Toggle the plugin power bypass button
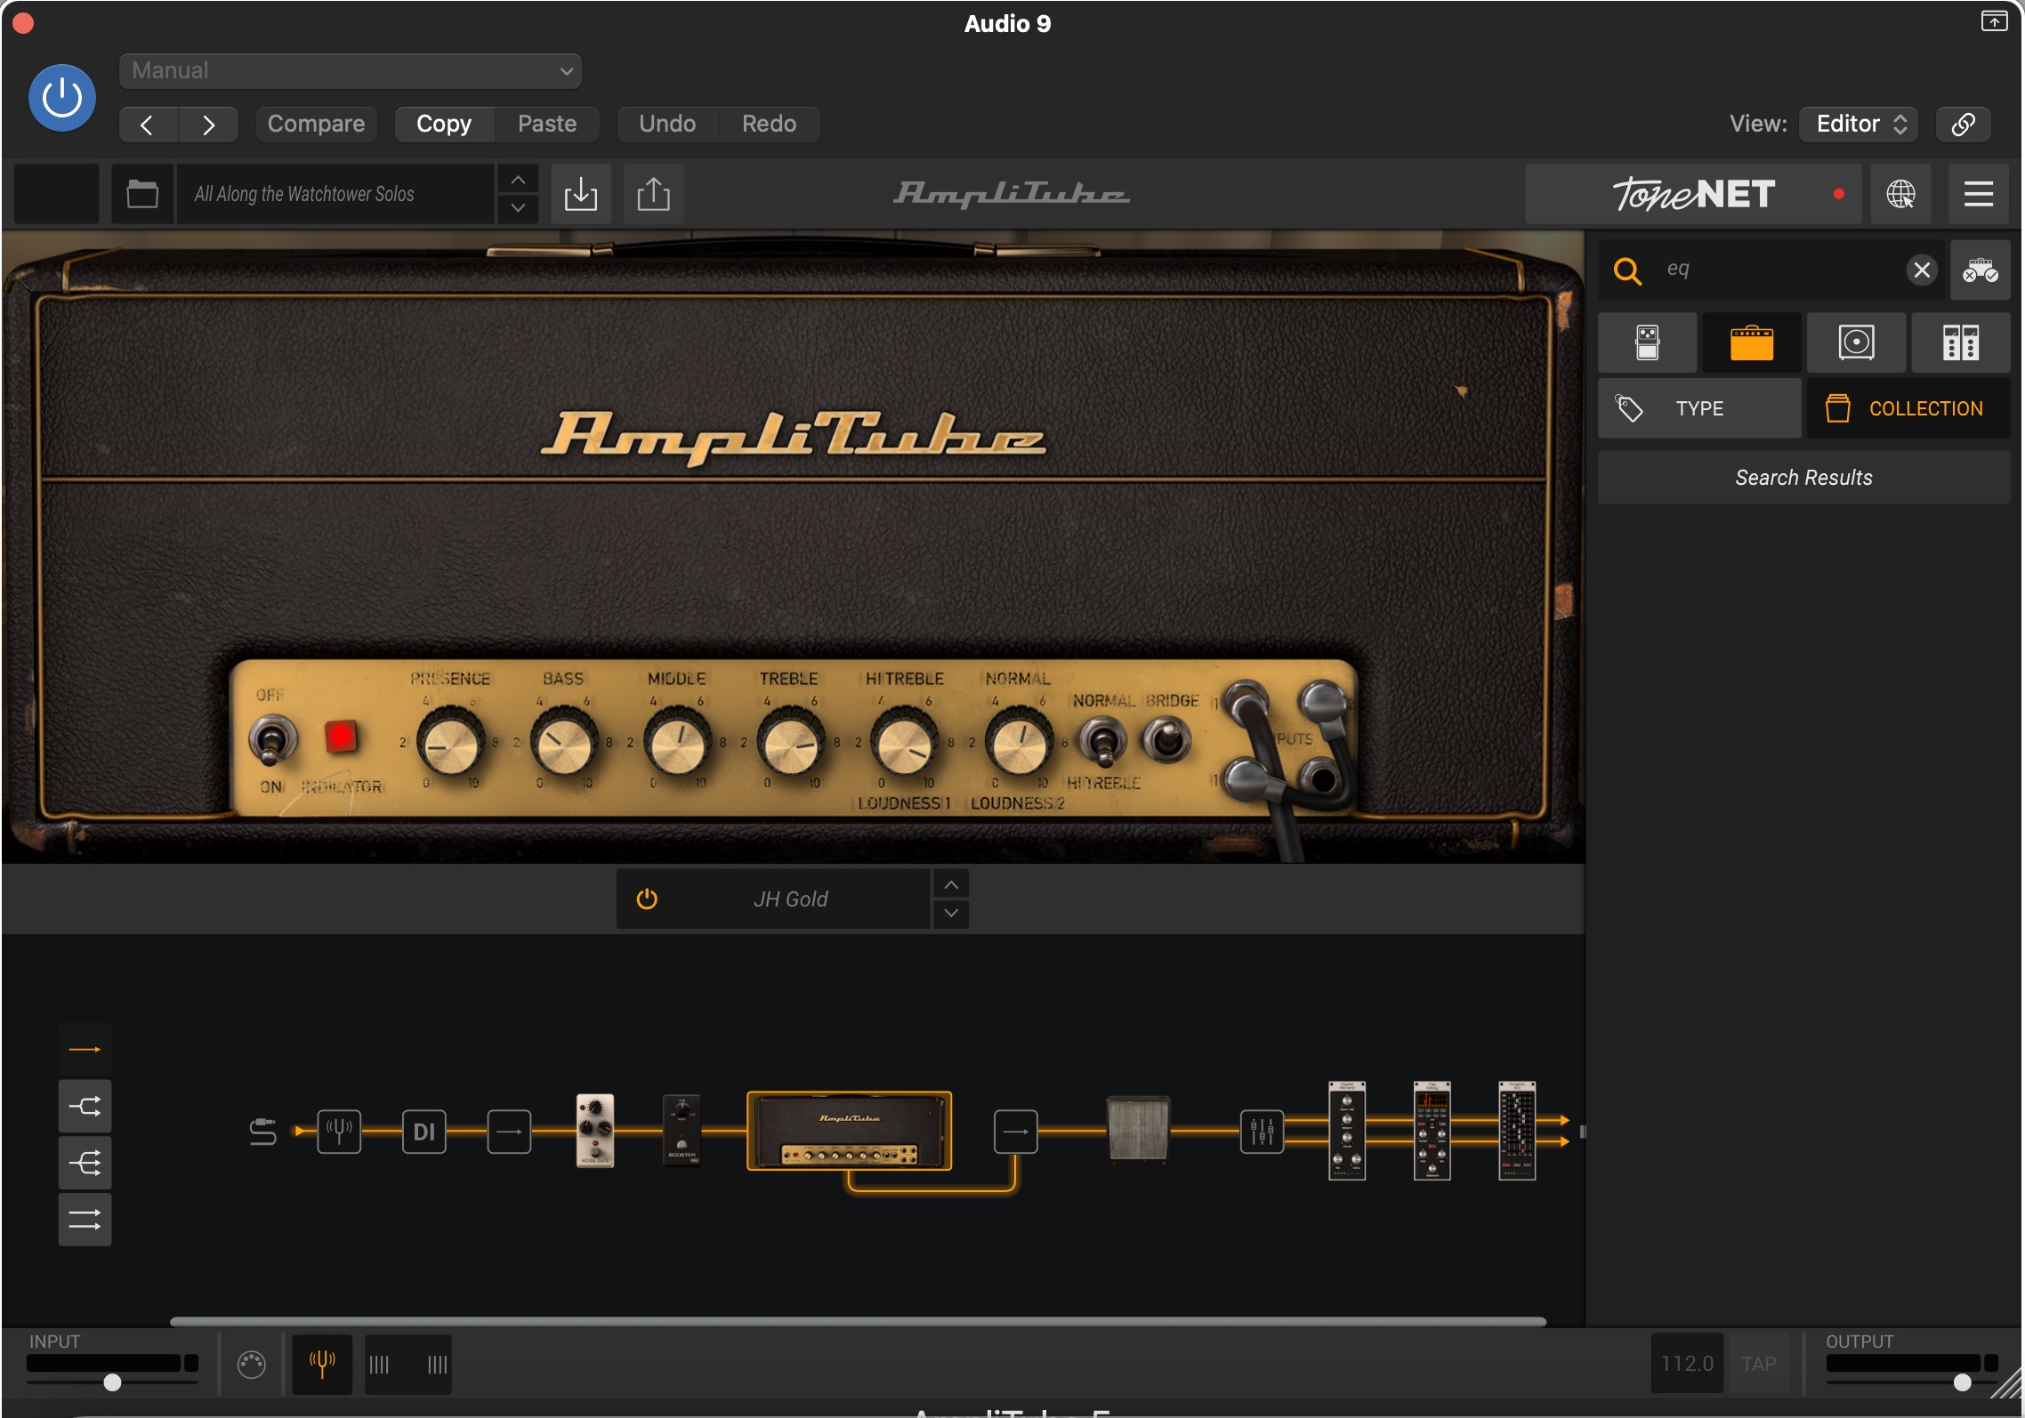The height and width of the screenshot is (1418, 2025). click(x=62, y=98)
